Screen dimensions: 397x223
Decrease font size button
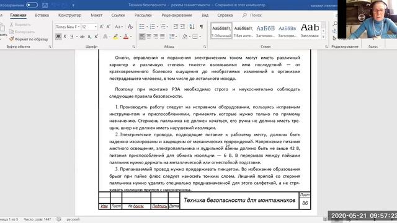[108, 27]
